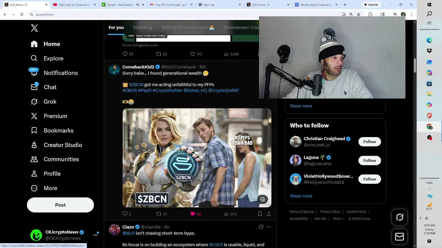
Task: Open the @Zebec_HQ mention link
Action: 195,90
